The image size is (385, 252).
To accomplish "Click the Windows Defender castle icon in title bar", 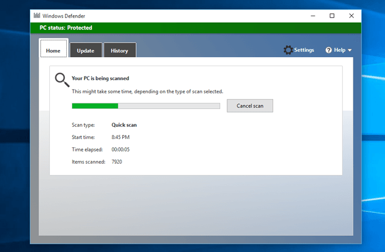I will tap(37, 16).
